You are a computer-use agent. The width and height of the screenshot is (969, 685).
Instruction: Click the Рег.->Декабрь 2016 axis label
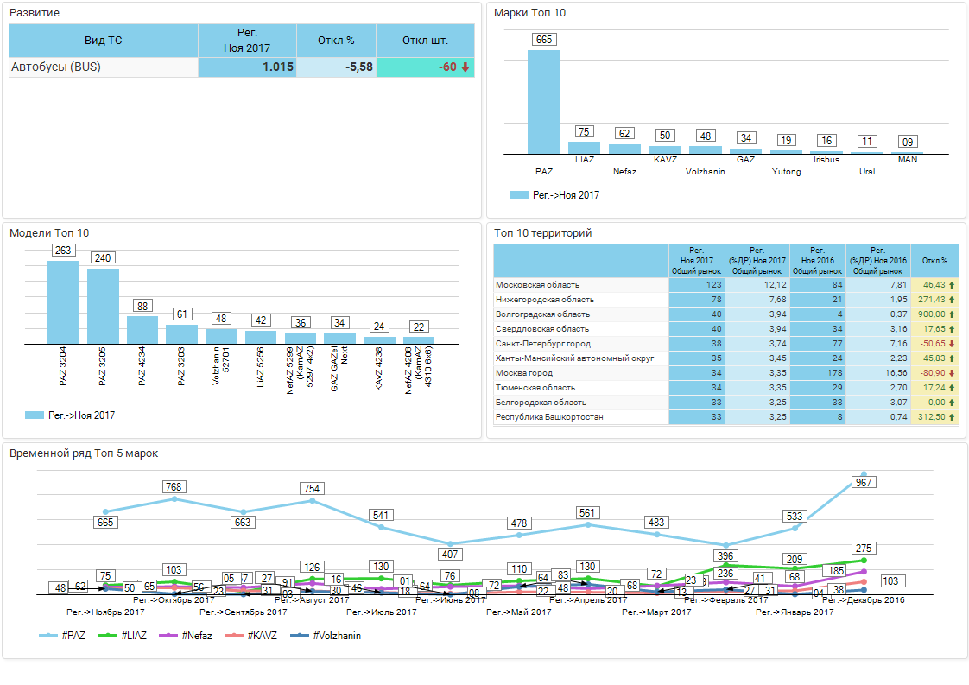coord(864,599)
